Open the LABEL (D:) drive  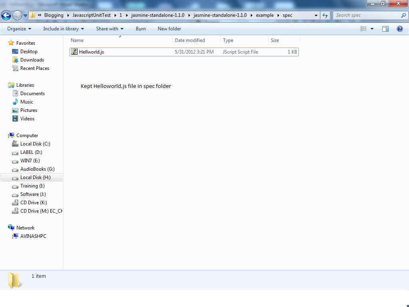pos(31,152)
